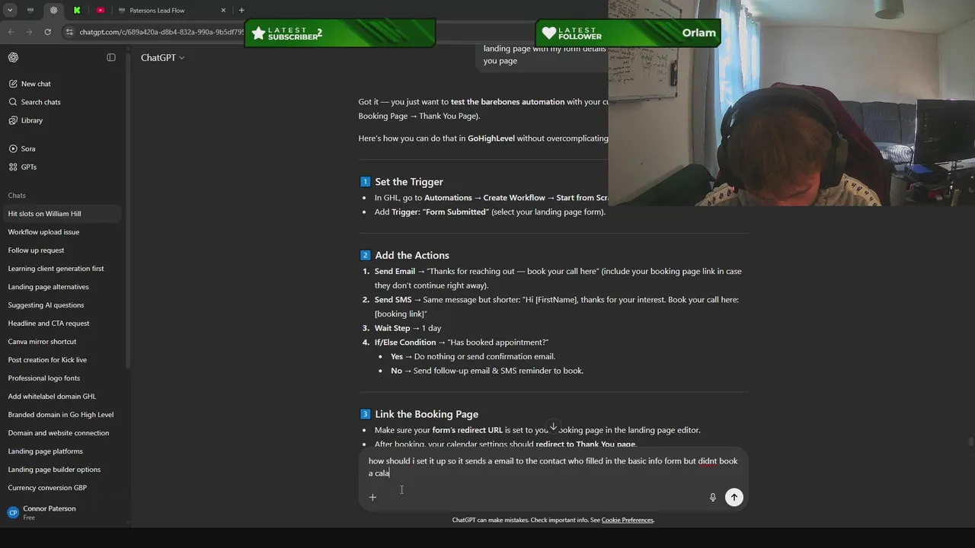Click the ChatGPT logo in the sidebar
Viewport: 975px width, 548px height.
click(13, 58)
